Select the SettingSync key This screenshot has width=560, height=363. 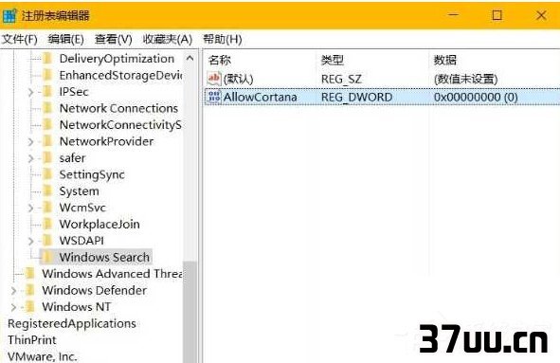tap(92, 174)
